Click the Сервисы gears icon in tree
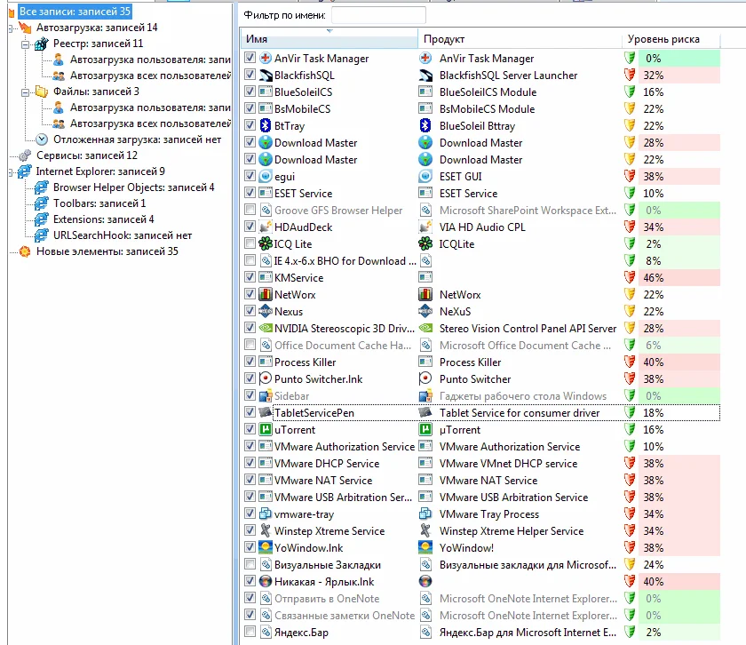The height and width of the screenshot is (645, 746). [x=25, y=155]
